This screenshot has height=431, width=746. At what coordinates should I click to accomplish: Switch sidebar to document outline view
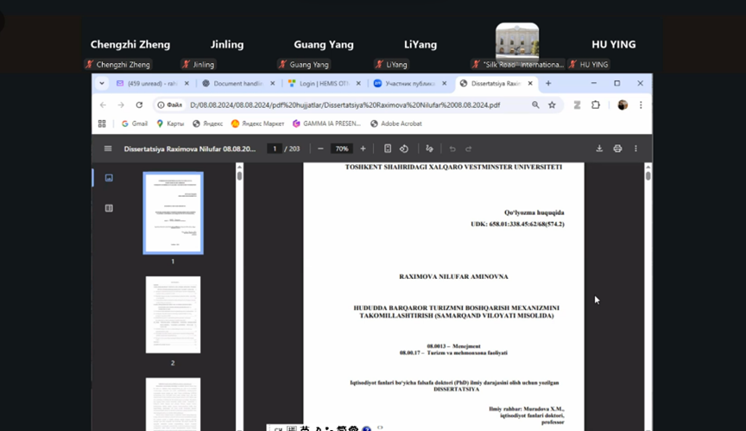coord(109,208)
